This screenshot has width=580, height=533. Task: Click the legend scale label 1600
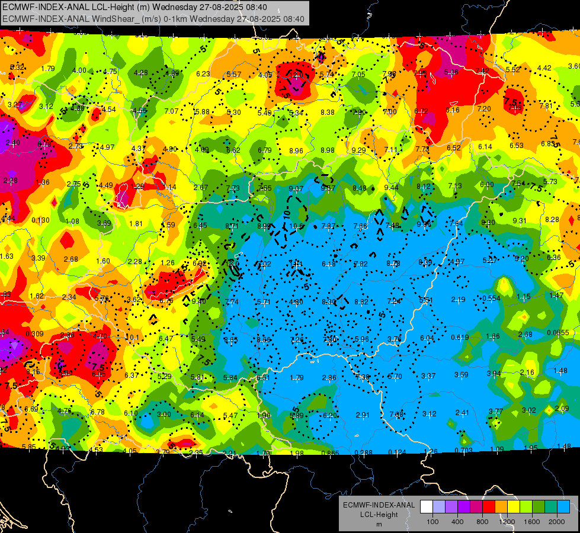(532, 522)
